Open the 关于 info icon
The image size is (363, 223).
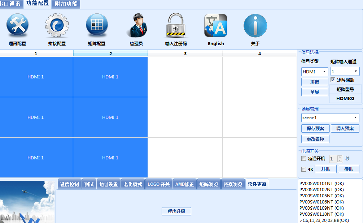pos(255,26)
